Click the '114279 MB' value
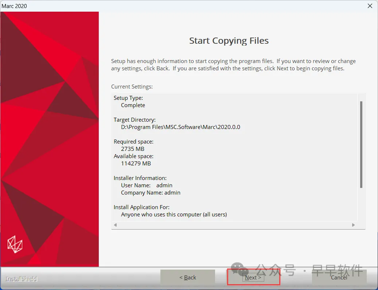This screenshot has height=290, width=378. (136, 163)
